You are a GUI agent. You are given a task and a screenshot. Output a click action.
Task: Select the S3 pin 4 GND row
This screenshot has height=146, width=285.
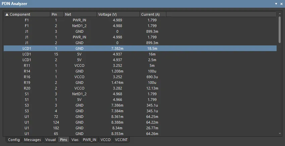click(140, 111)
